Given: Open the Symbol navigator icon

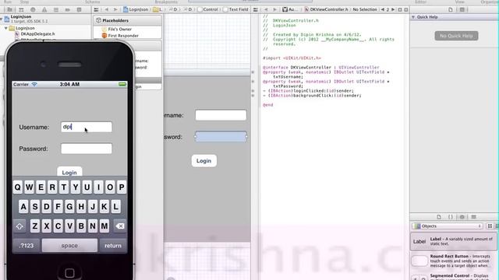Looking at the screenshot, I should pos(21,9).
